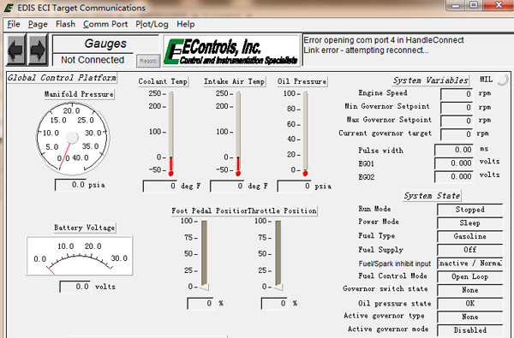This screenshot has height=338, width=514.
Task: Open the Flash menu
Action: (65, 24)
